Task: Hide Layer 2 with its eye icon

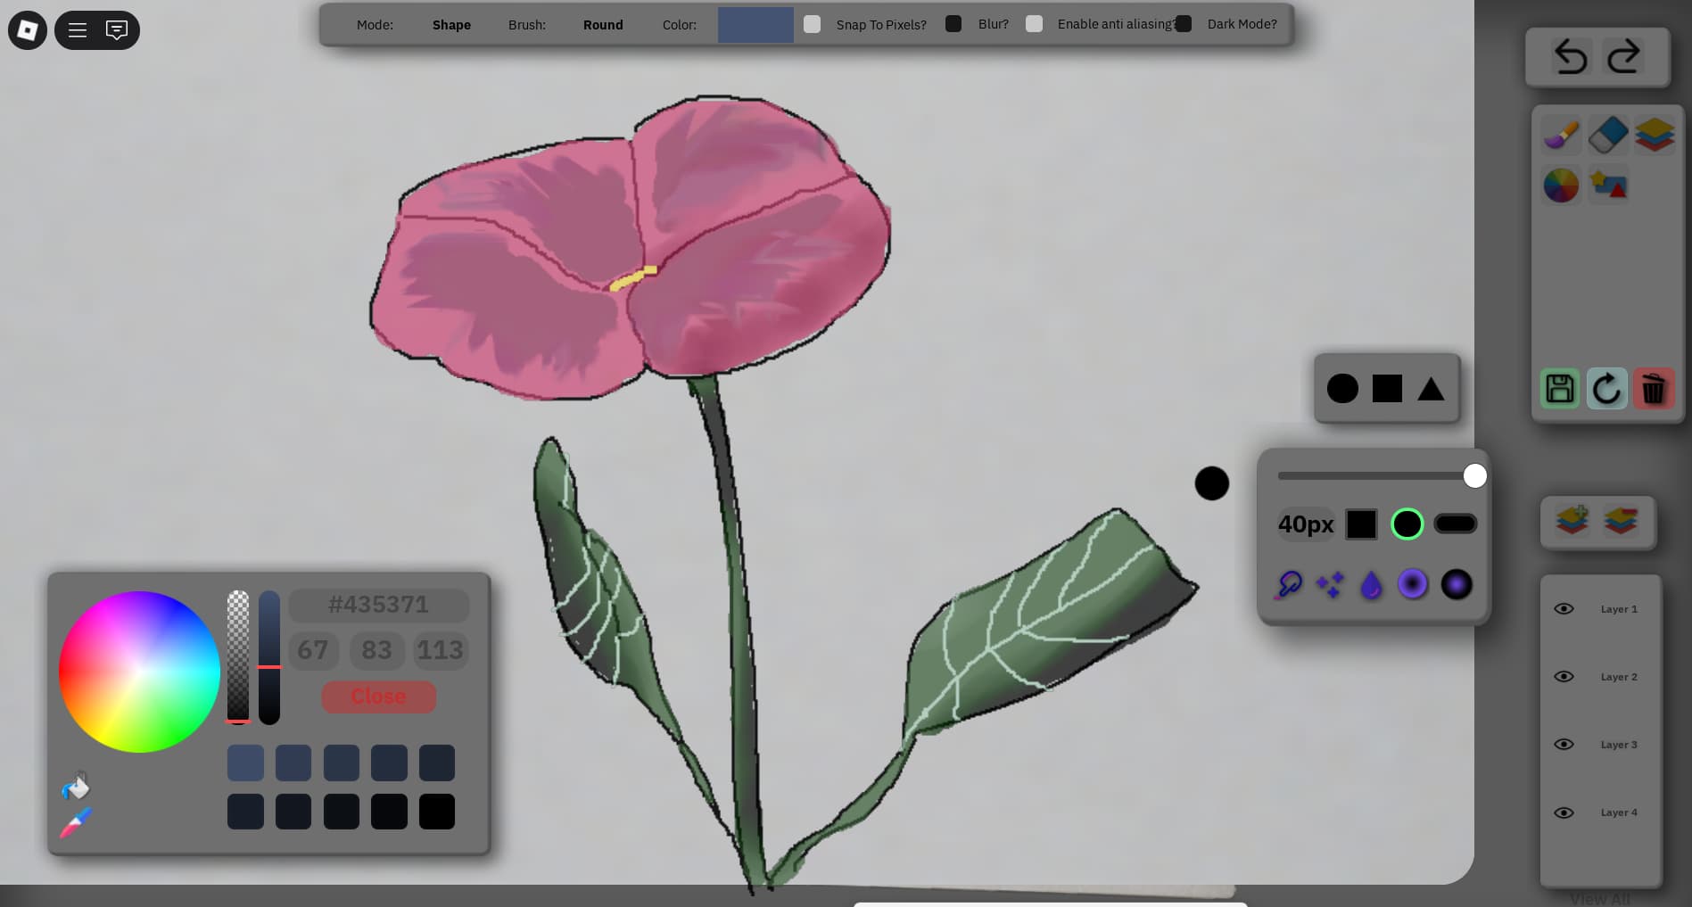Action: click(1564, 676)
